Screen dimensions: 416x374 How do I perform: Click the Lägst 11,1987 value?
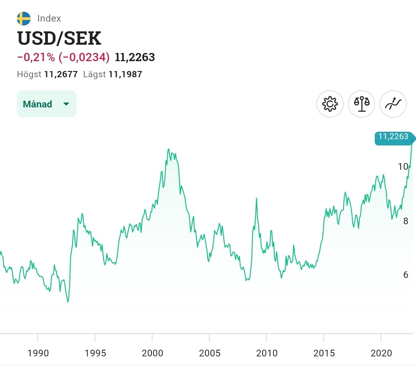pos(126,74)
